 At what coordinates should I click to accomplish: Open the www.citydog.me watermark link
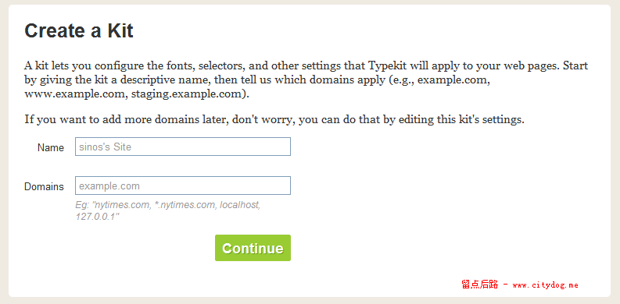[x=545, y=285]
